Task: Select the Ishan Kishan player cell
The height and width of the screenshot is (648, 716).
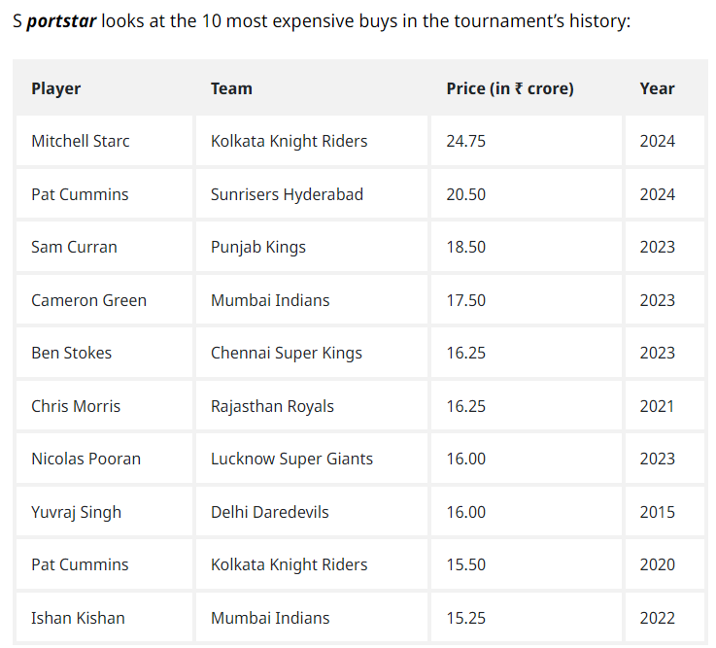Action: pos(78,618)
